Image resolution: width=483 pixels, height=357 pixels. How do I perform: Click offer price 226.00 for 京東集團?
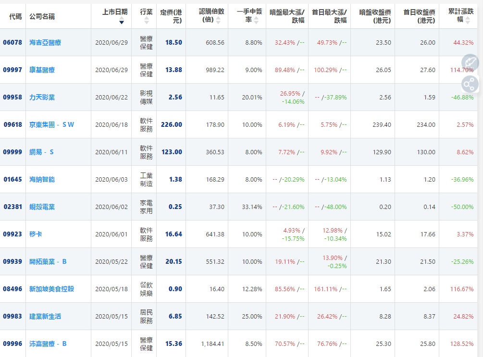[x=172, y=125]
